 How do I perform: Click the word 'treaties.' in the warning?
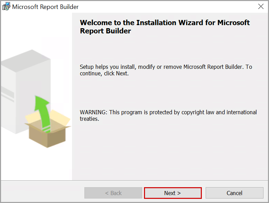[x=90, y=119]
